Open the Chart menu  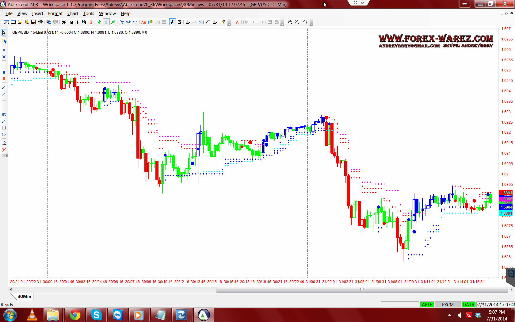coord(73,13)
